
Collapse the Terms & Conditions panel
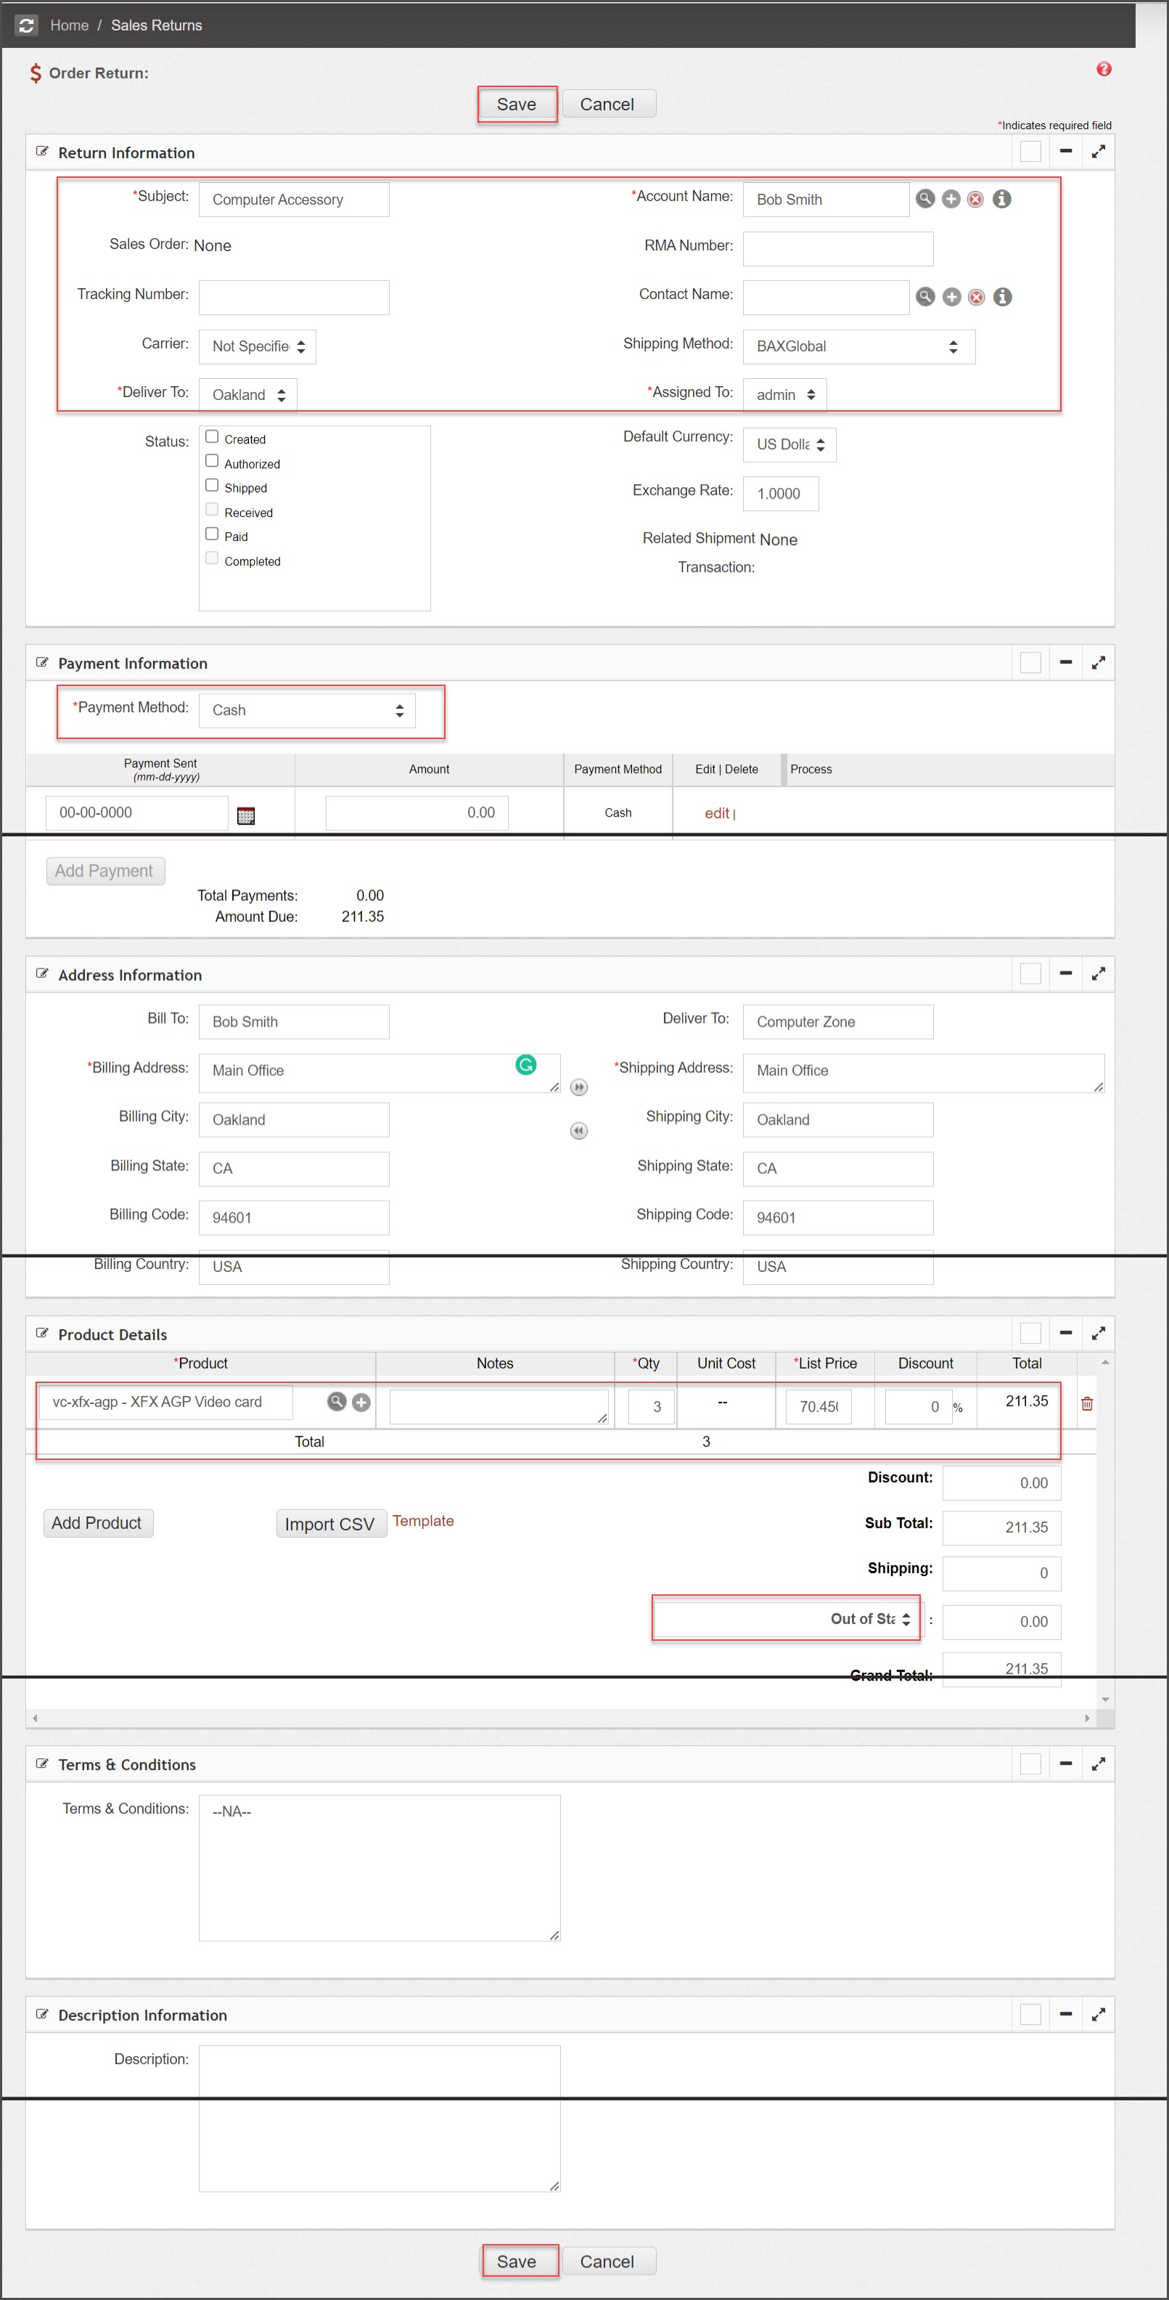click(1065, 1763)
